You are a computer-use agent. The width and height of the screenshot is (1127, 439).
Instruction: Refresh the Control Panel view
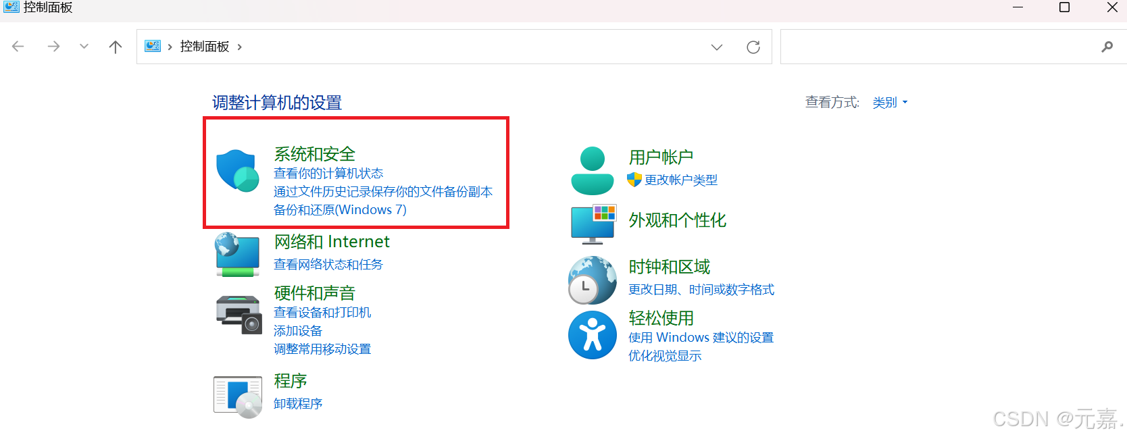tap(753, 47)
